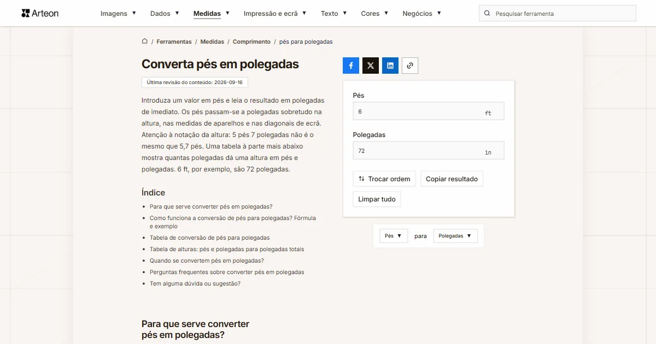Copy page link icon
The height and width of the screenshot is (344, 656).
tap(410, 66)
